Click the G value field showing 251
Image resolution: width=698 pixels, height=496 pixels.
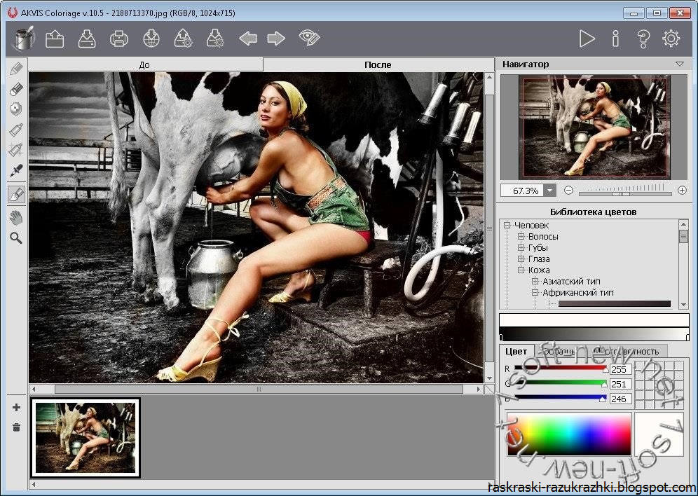[620, 384]
